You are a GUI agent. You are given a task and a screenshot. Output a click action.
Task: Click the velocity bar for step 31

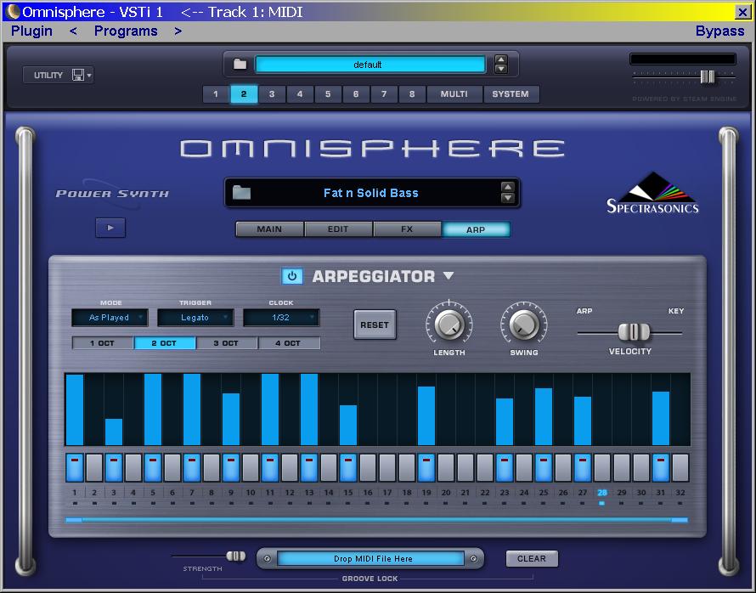(x=661, y=418)
